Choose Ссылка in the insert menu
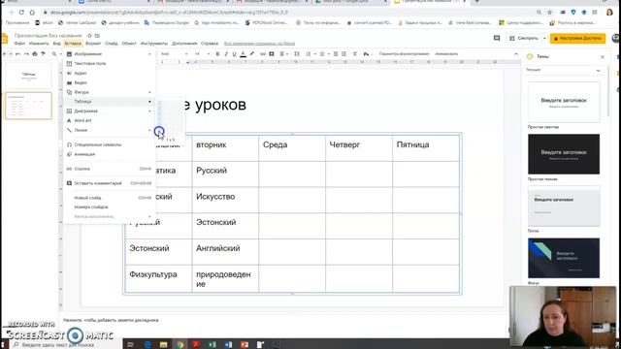The image size is (621, 349). pyautogui.click(x=110, y=169)
